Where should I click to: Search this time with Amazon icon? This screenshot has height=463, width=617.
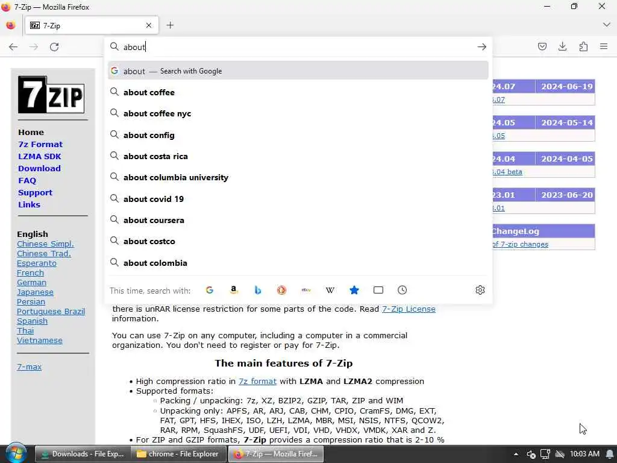pyautogui.click(x=234, y=290)
